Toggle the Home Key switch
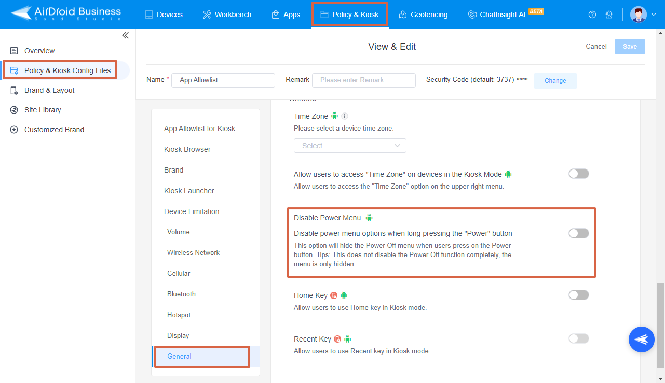This screenshot has height=383, width=665. point(579,295)
